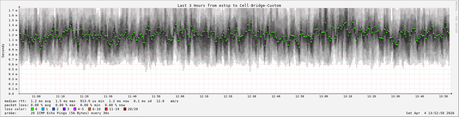
Task: Select the 13:50 time axis label
Action: (x=443, y=96)
